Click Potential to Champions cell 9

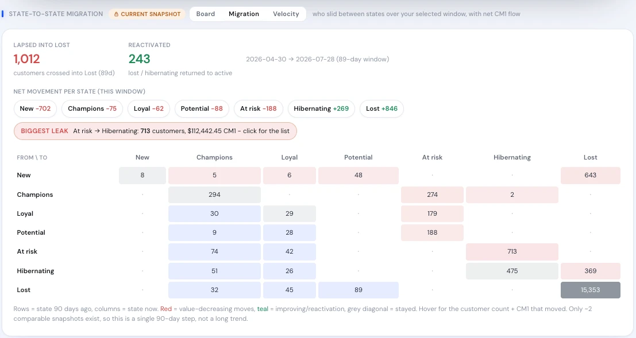tap(214, 232)
